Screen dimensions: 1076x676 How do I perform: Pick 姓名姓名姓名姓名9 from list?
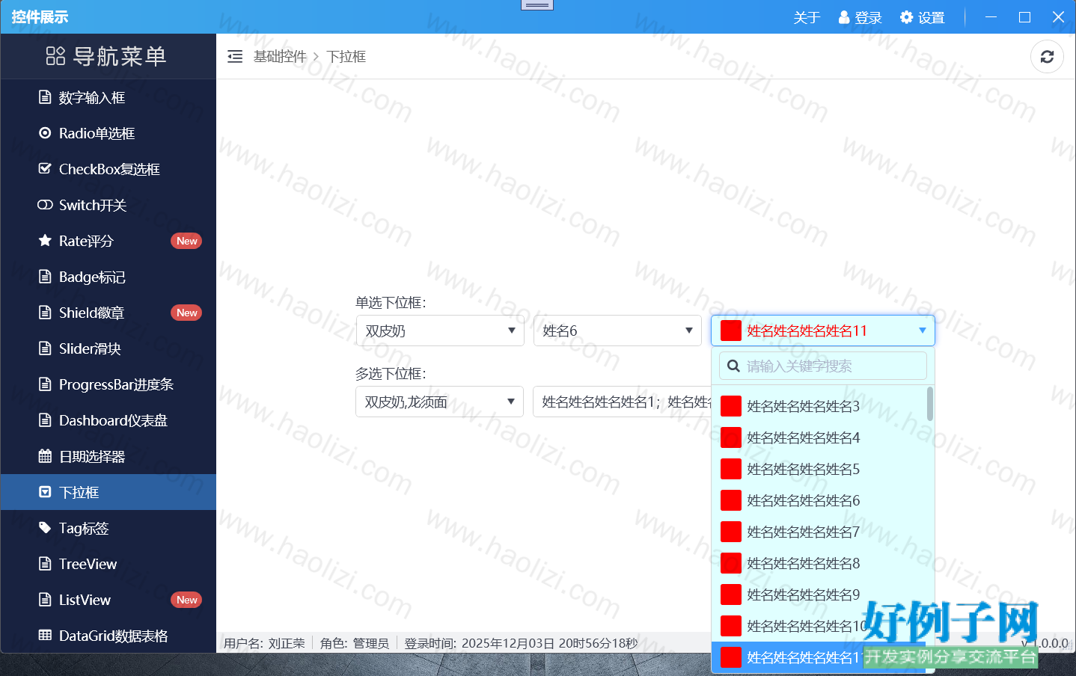(819, 594)
